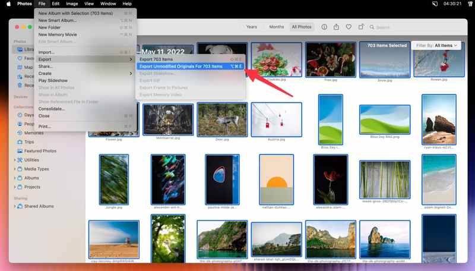Choose New Smart Album
The height and width of the screenshot is (271, 475).
(x=85, y=20)
